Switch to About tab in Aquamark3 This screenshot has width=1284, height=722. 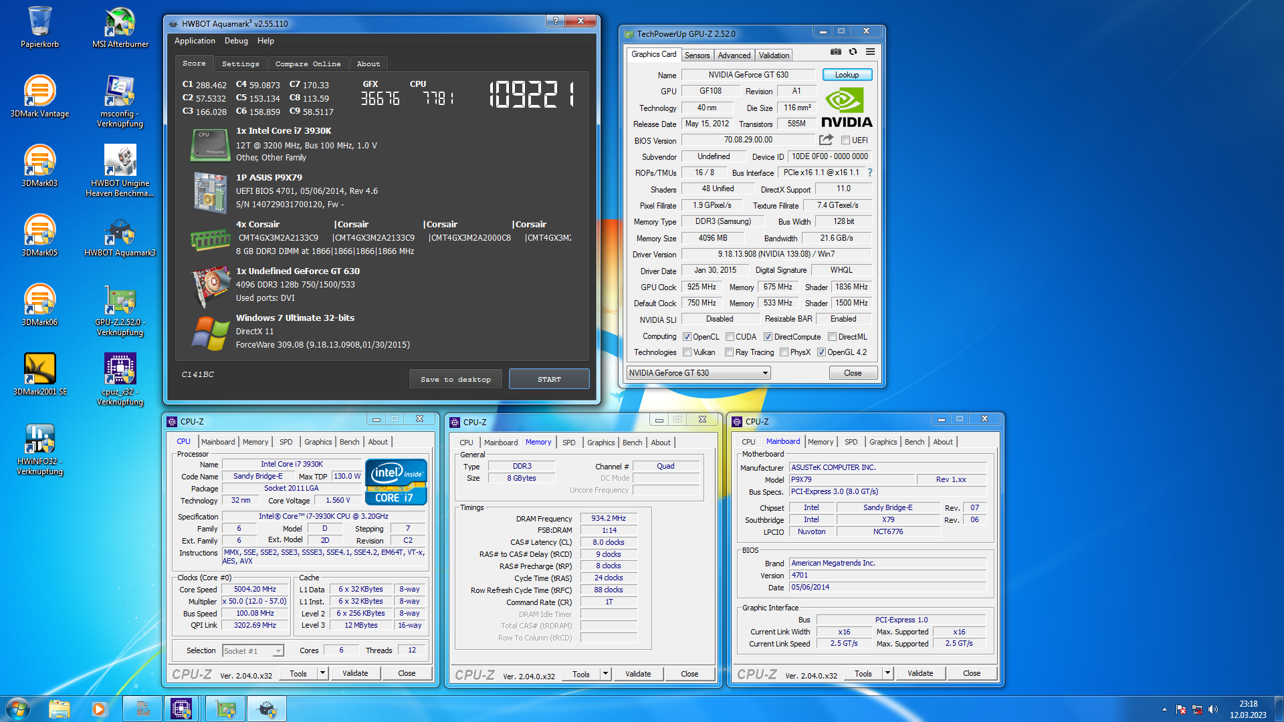click(x=368, y=64)
